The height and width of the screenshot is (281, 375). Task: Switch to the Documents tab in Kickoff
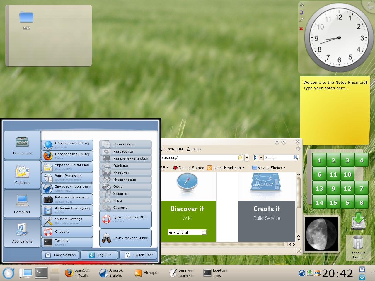point(22,145)
